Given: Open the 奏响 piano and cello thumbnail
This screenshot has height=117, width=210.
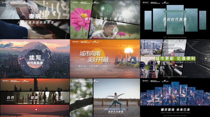Looking at the screenshot, I should coord(35,19).
